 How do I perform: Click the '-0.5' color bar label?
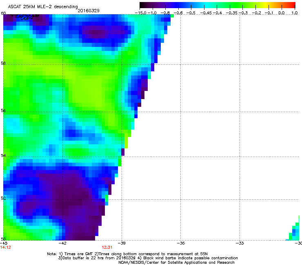191,13
